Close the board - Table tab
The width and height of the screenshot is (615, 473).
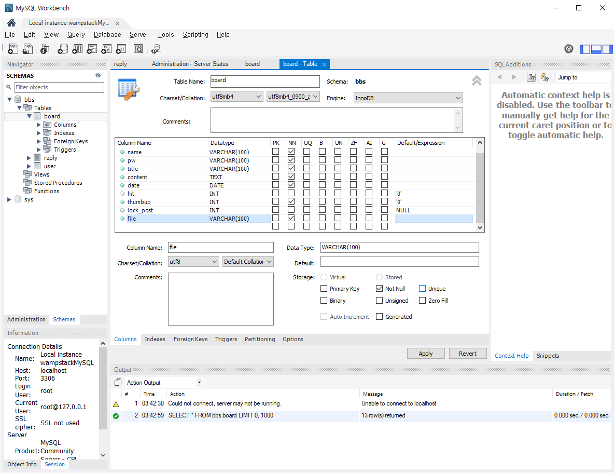(325, 64)
